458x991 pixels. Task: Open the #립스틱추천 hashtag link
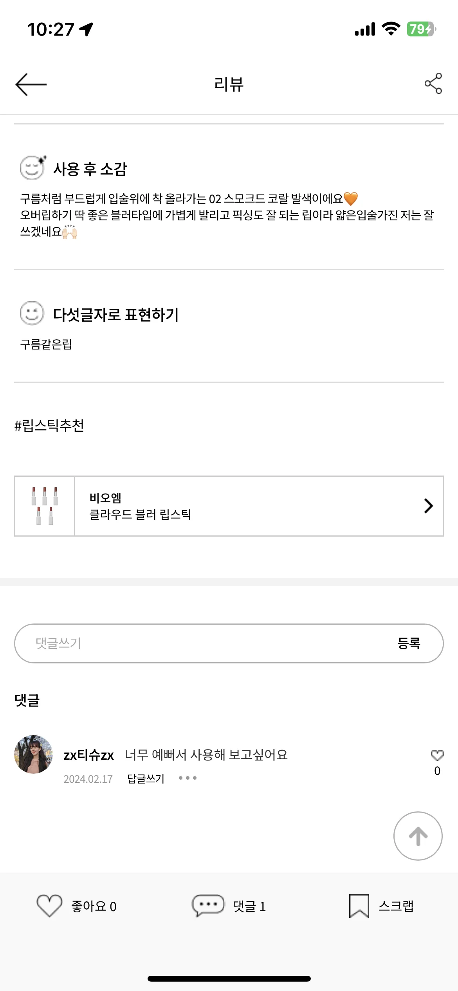point(49,425)
